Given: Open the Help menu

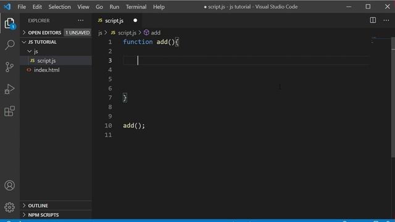Looking at the screenshot, I should click(x=159, y=7).
